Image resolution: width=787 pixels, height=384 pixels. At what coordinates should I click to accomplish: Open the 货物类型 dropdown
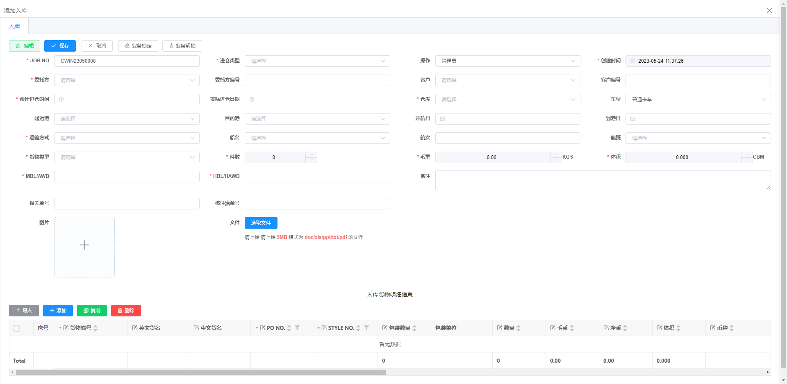(127, 157)
